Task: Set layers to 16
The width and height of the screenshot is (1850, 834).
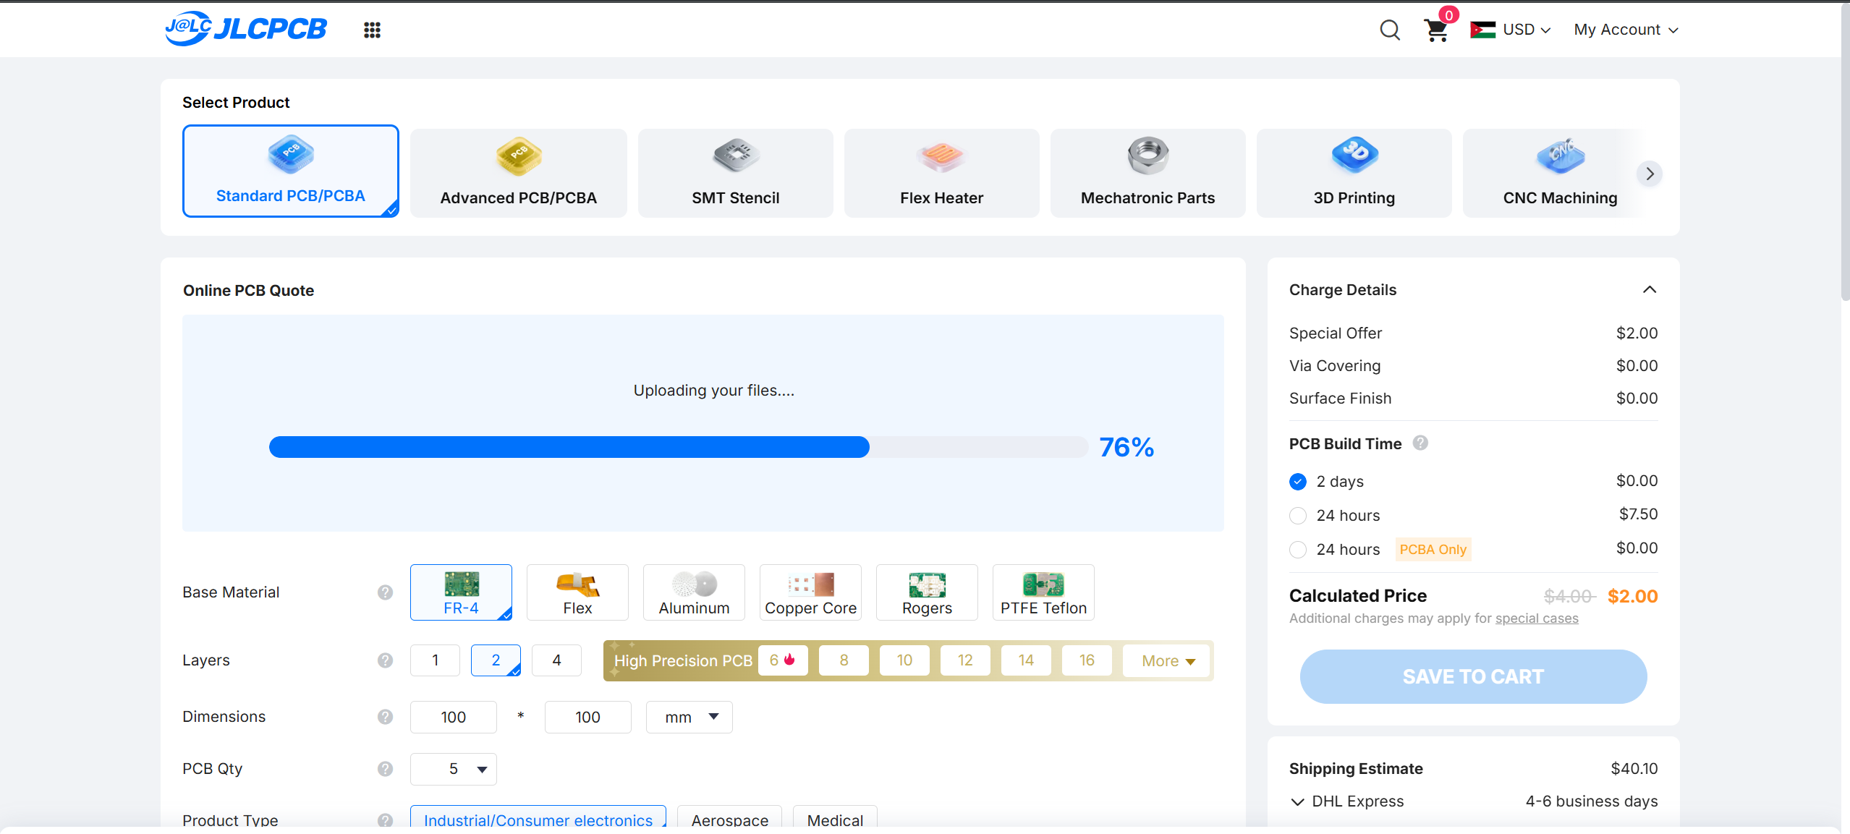Action: (1087, 660)
